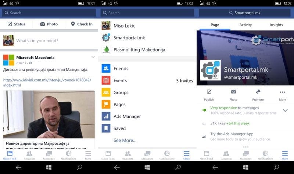Click the Search field in first screen
Viewport: 294px width, 174px height.
point(49,13)
